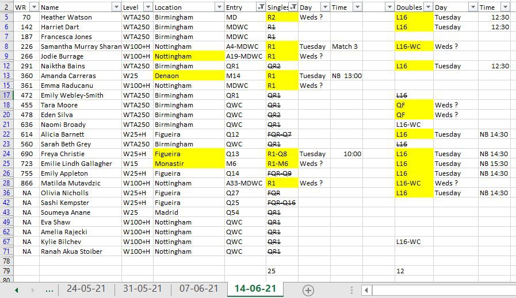Select row 13 header for Amanda Carreras
This screenshot has height=298, width=516.
(x=6, y=76)
